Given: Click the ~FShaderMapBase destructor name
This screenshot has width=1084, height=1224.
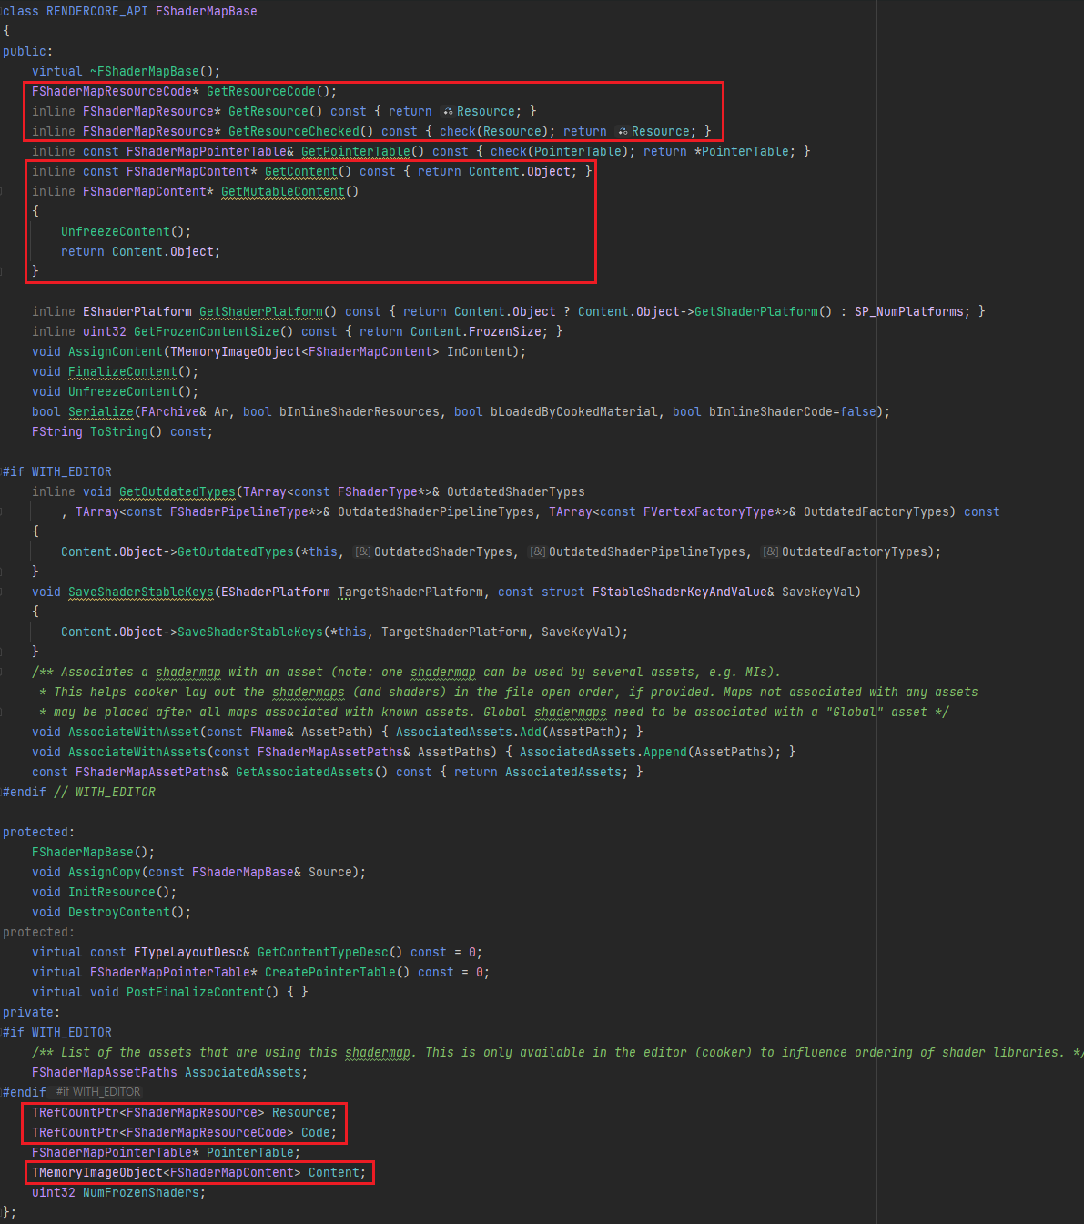Looking at the screenshot, I should [x=144, y=71].
